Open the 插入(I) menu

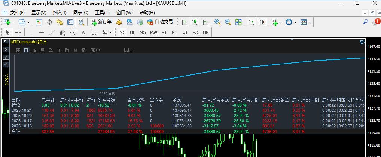pyautogui.click(x=60, y=13)
